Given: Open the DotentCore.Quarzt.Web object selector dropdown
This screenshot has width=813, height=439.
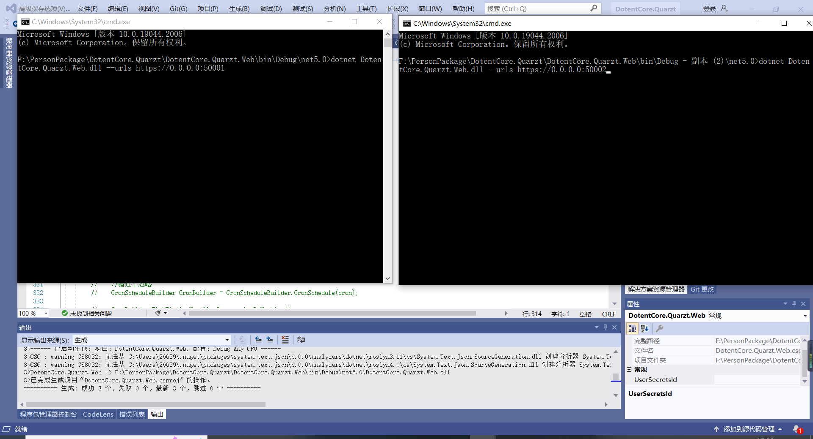Looking at the screenshot, I should coord(805,316).
